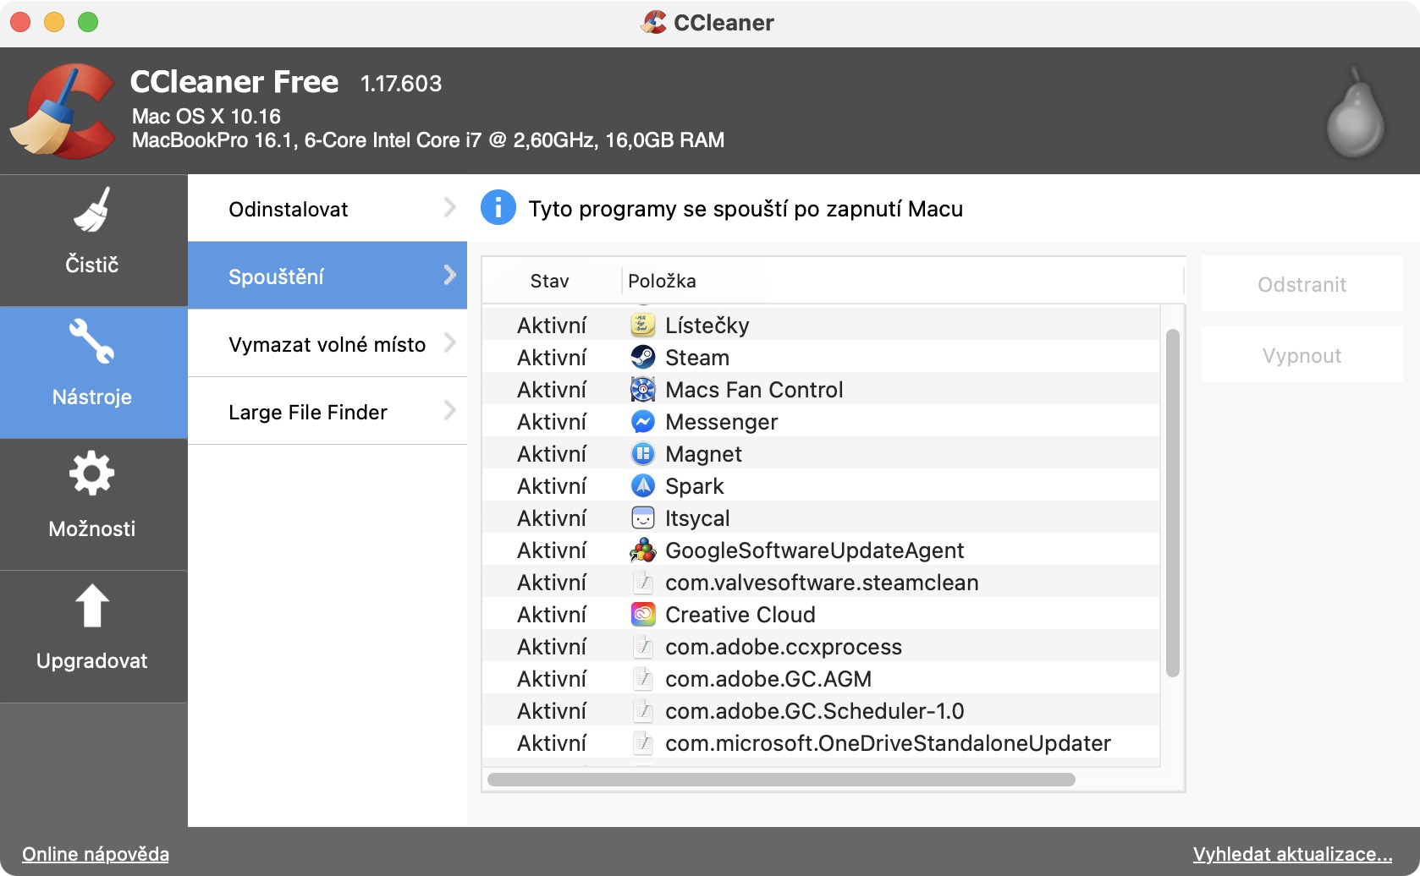Click the Messenger app icon

[643, 422]
